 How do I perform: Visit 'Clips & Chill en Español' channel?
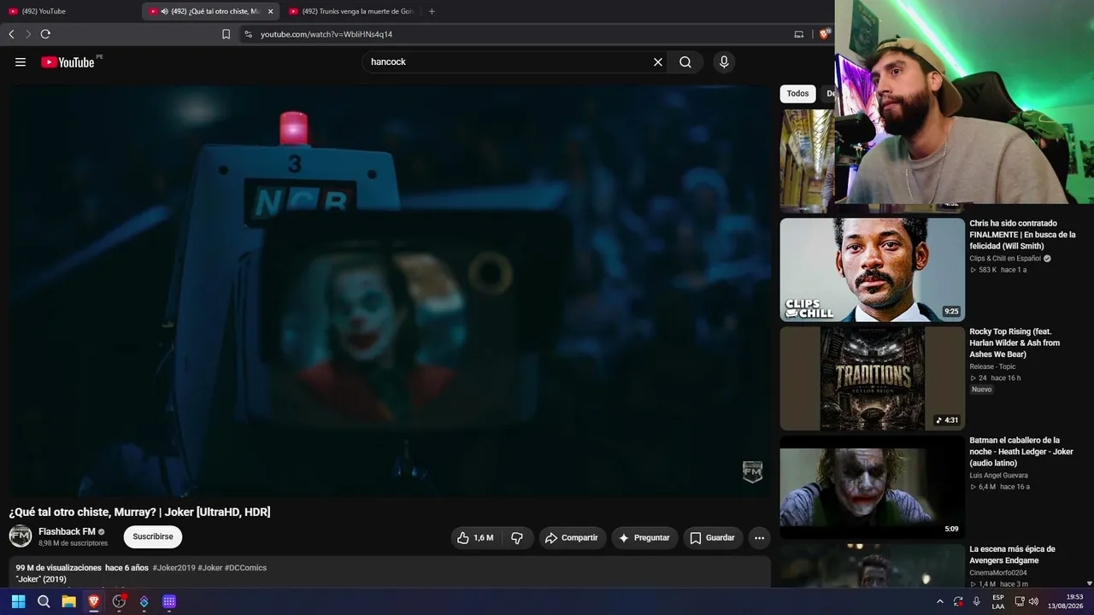(1005, 258)
